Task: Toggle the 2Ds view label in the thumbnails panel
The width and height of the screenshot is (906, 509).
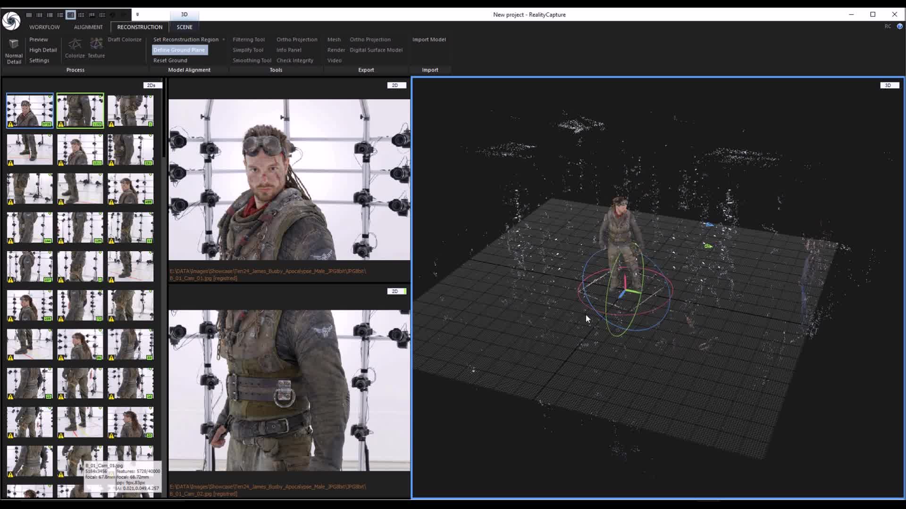Action: [152, 85]
